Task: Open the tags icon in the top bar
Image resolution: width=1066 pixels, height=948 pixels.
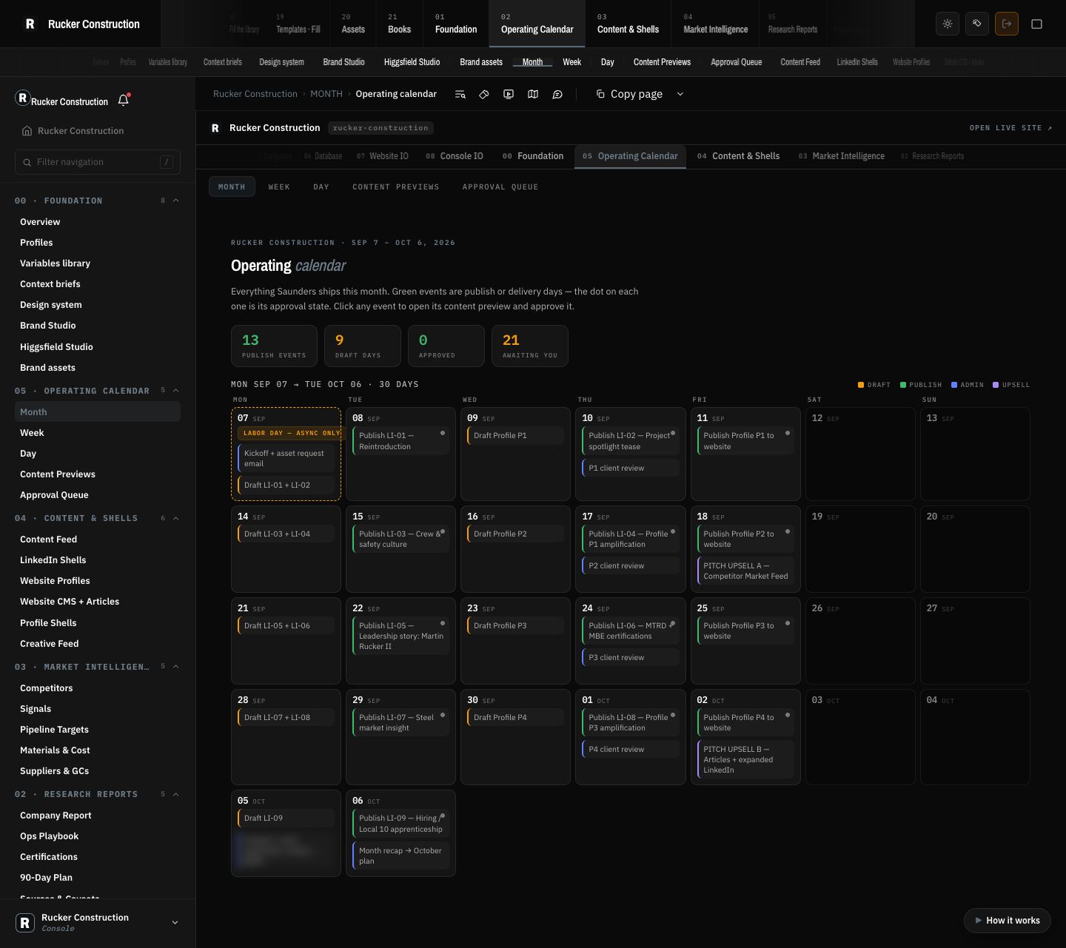Action: tap(977, 24)
